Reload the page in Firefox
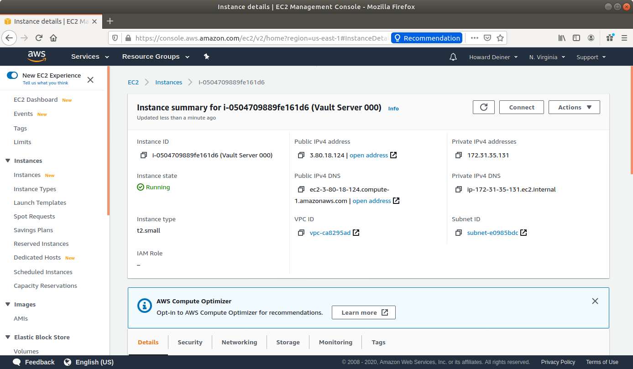633x369 pixels. click(39, 38)
